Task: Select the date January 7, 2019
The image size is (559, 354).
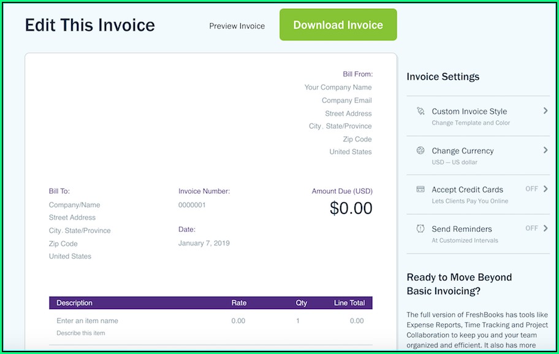Action: click(x=203, y=243)
